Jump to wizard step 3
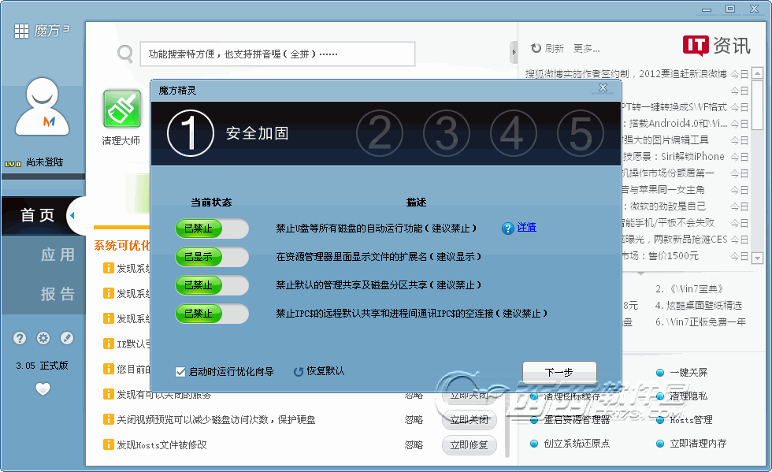 coord(447,133)
